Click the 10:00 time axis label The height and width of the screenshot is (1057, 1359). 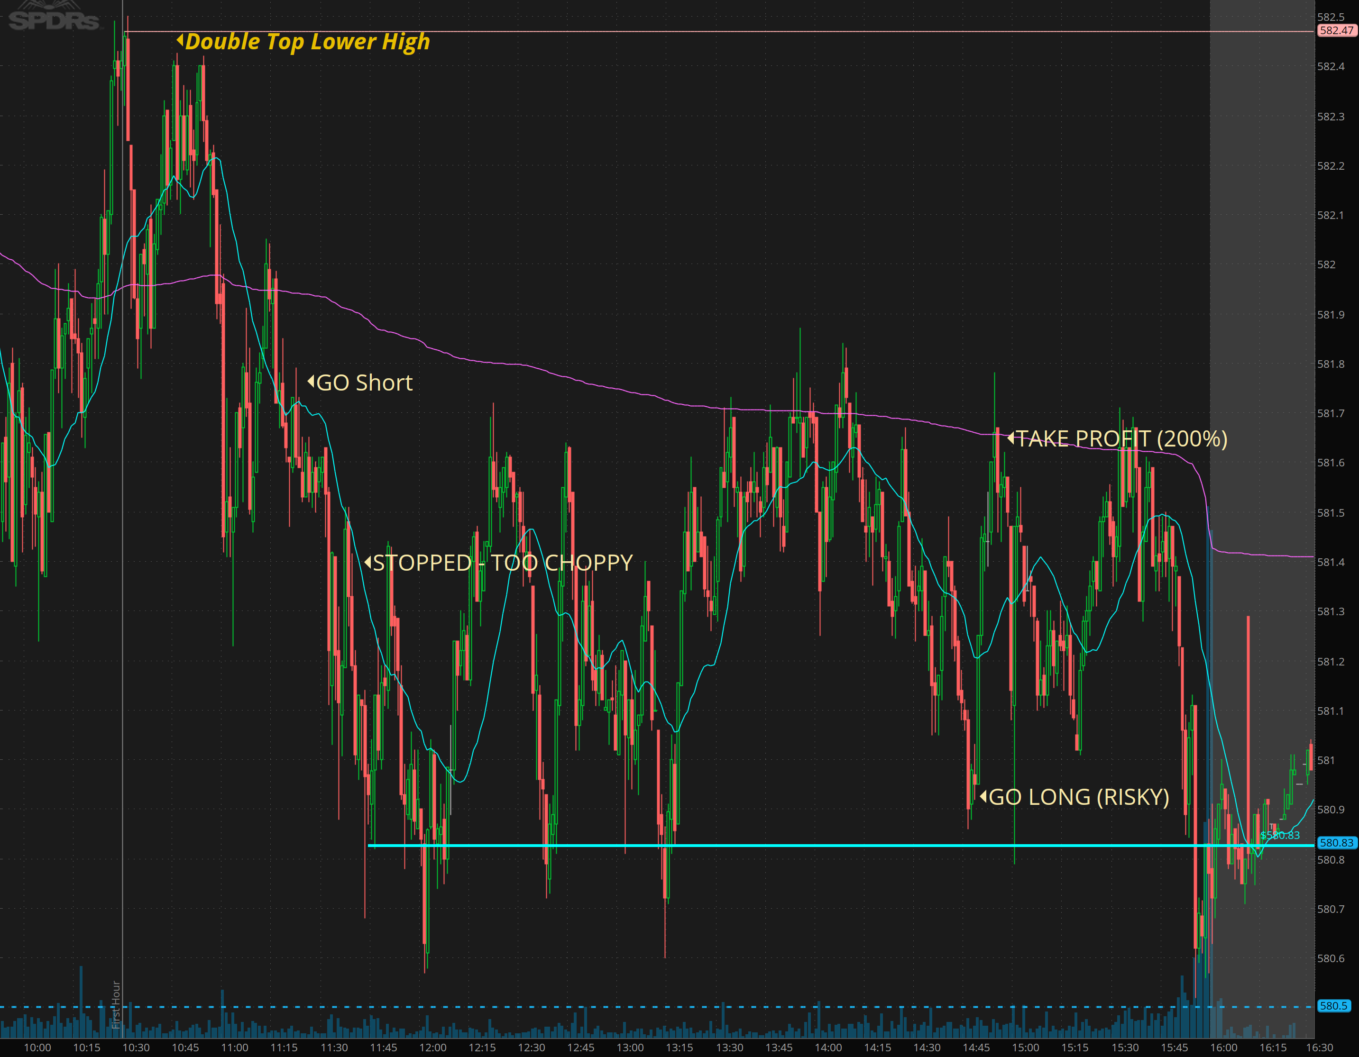coord(37,1047)
